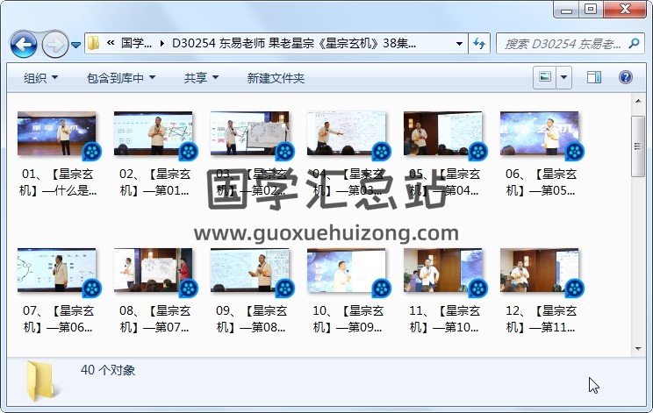The width and height of the screenshot is (653, 413).
Task: Click the folder icon in the address bar
Action: click(94, 43)
